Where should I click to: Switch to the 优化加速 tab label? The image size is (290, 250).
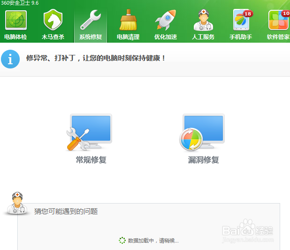tap(166, 37)
